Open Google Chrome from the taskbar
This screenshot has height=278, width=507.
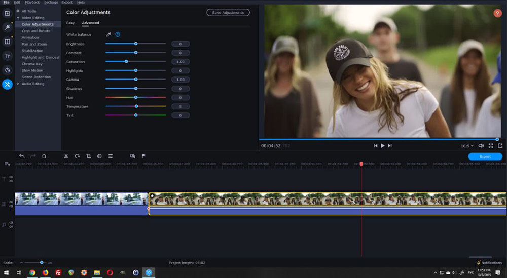(x=32, y=273)
